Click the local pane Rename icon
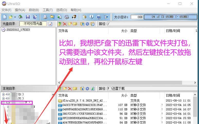199x124 pixels. tap(75, 88)
